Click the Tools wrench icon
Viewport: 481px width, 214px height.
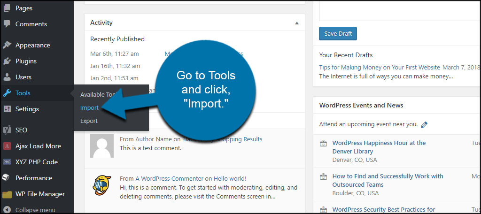tap(7, 93)
